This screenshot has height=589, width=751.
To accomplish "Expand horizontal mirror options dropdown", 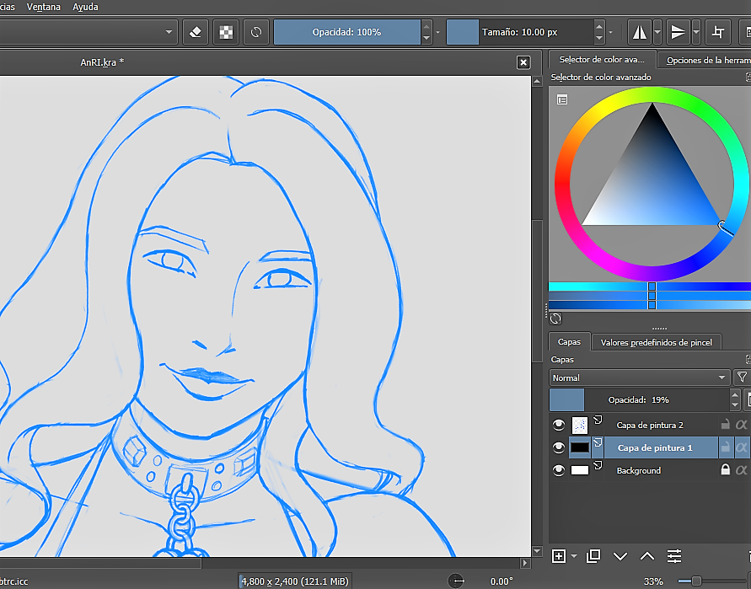I will click(657, 32).
